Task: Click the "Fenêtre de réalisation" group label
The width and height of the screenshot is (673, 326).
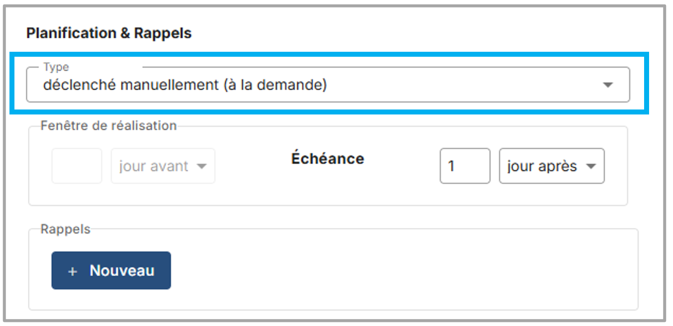Action: pyautogui.click(x=109, y=126)
